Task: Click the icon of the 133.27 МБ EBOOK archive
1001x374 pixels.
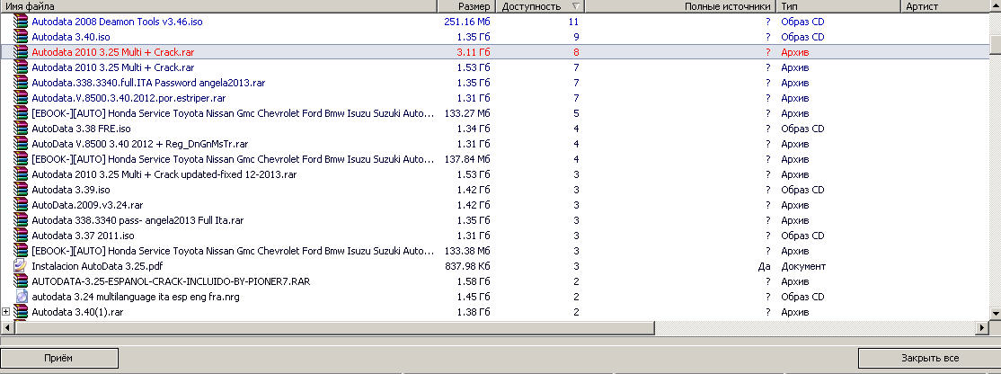Action: point(21,113)
